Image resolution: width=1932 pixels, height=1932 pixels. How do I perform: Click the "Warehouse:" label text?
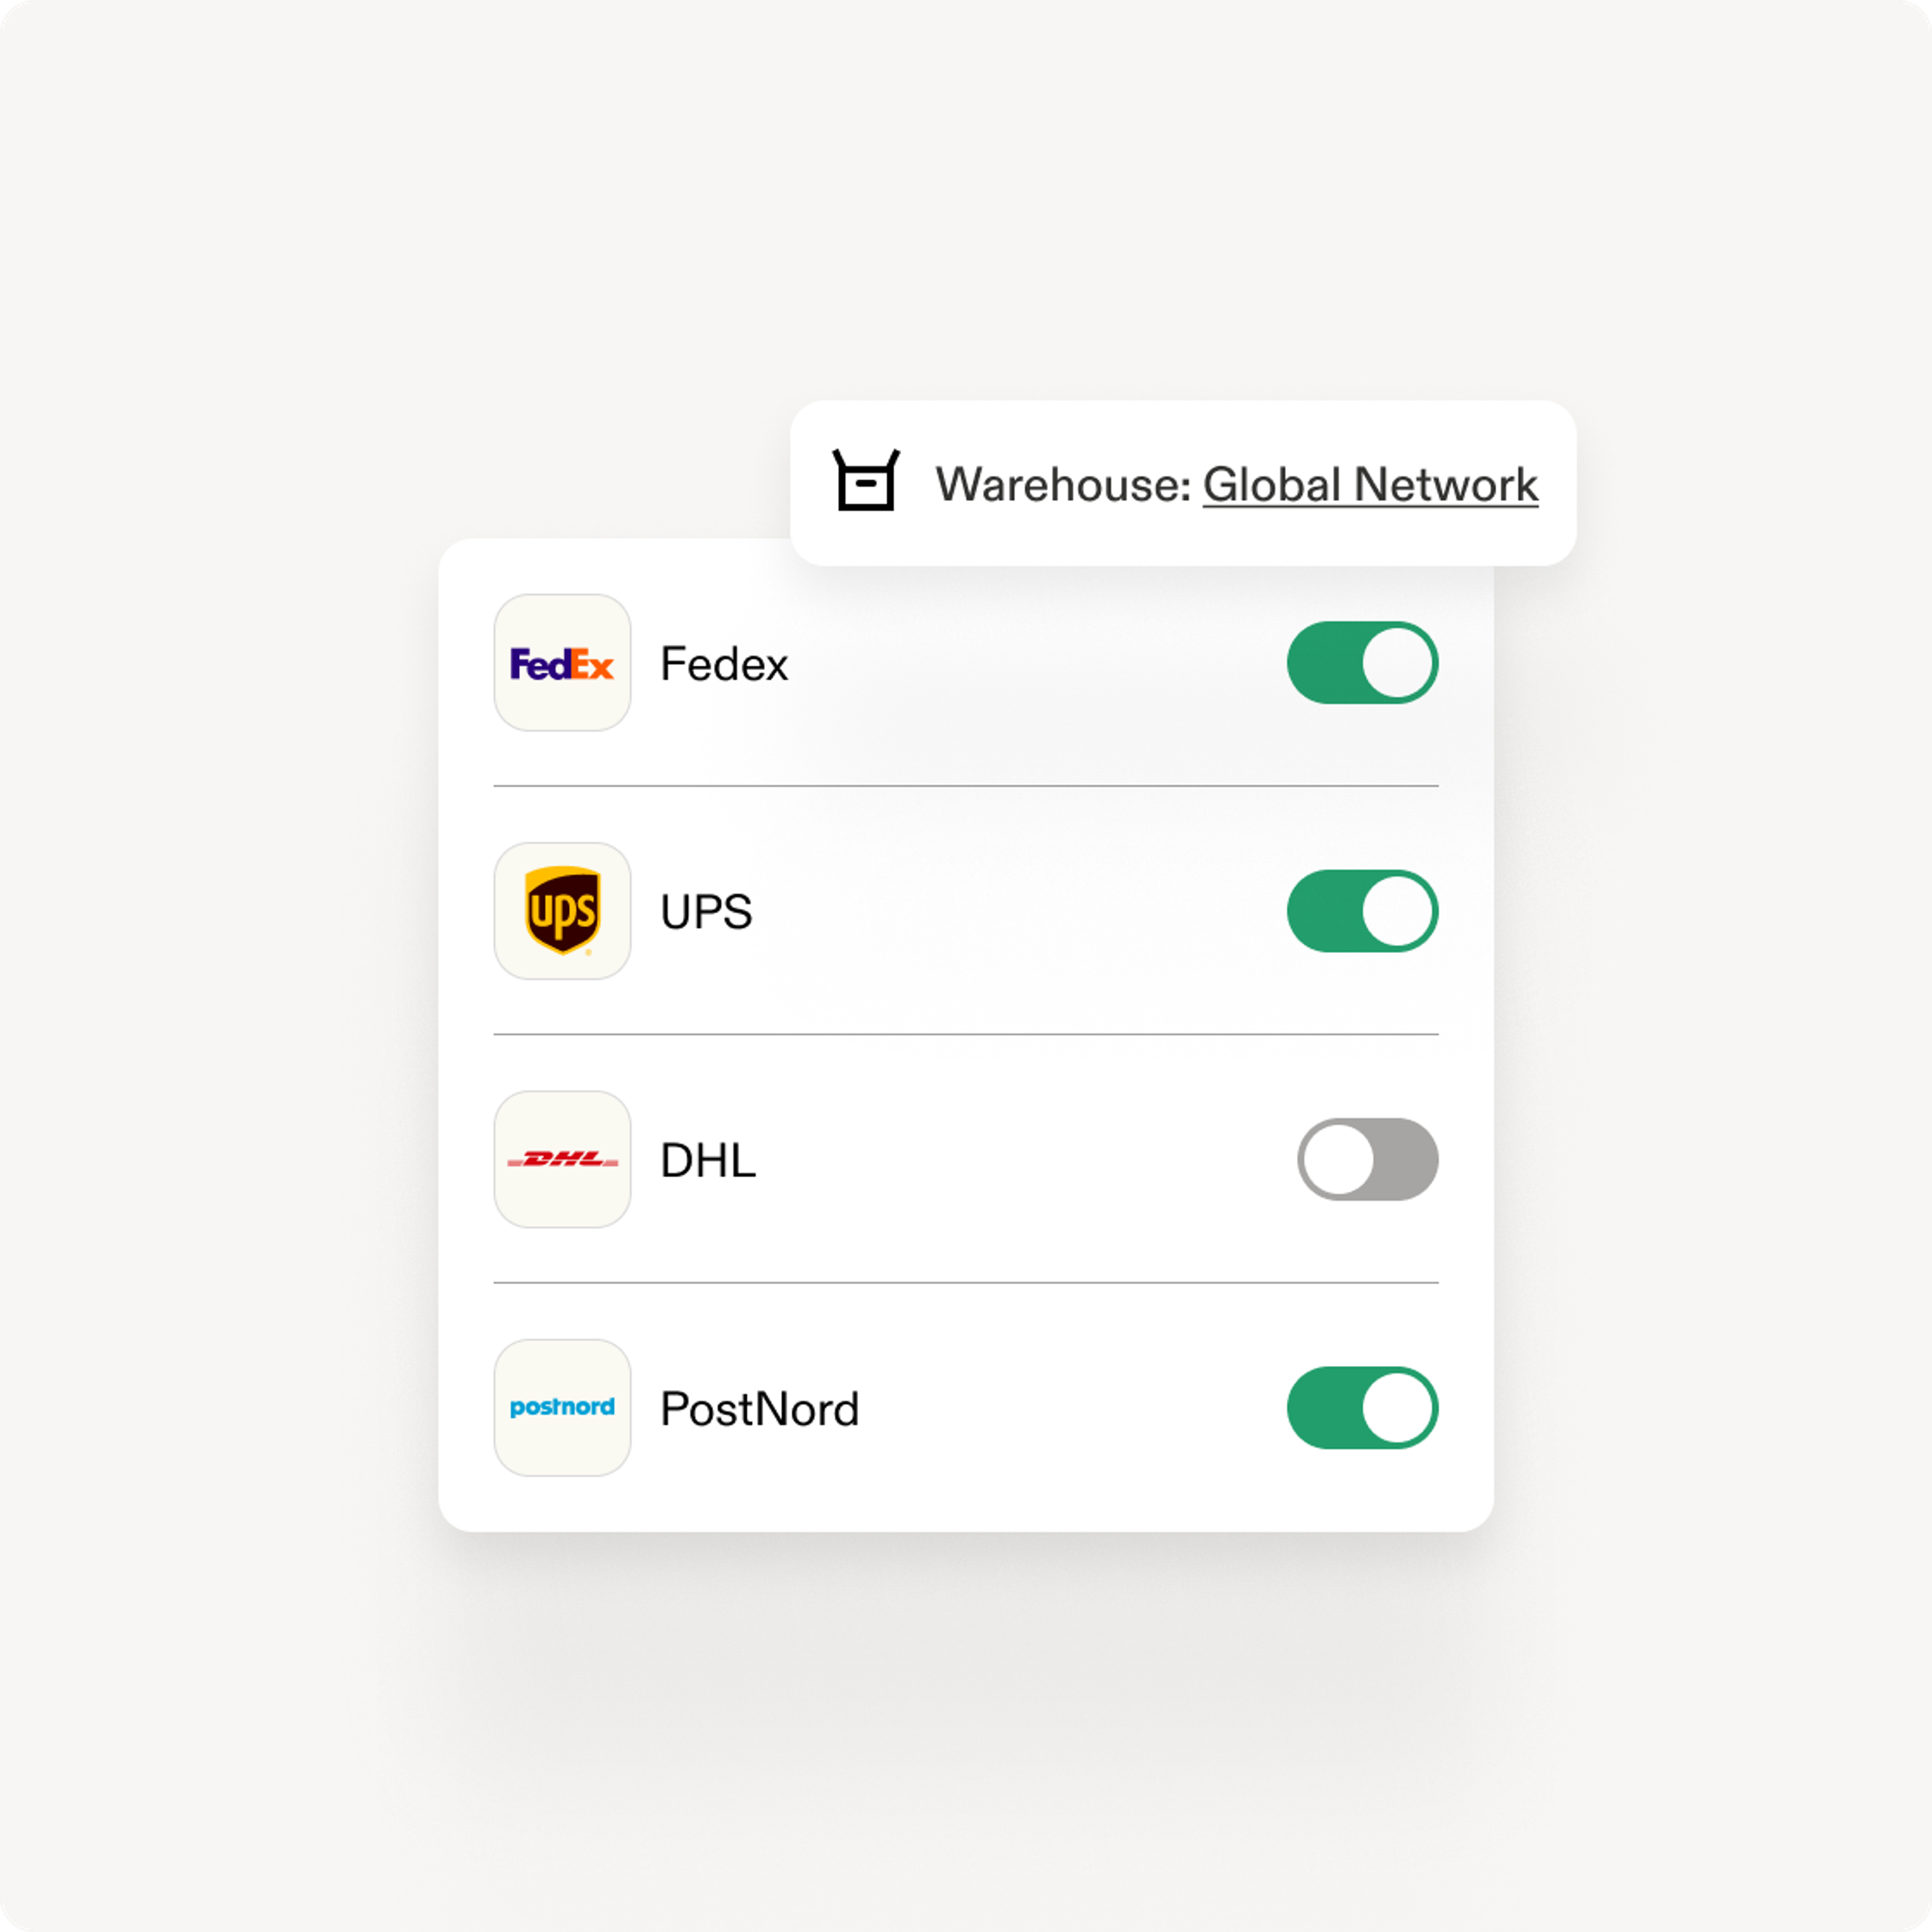click(1063, 485)
